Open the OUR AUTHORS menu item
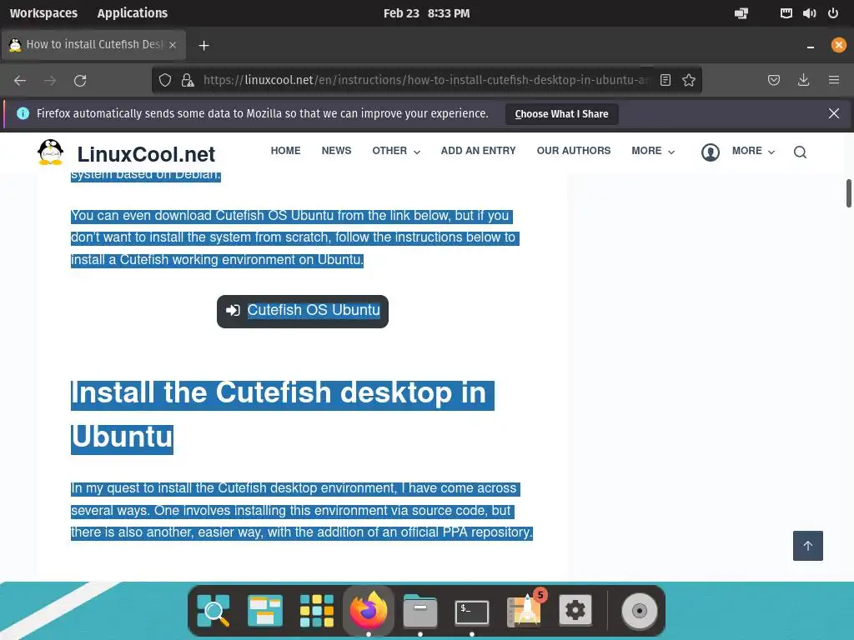 point(574,151)
